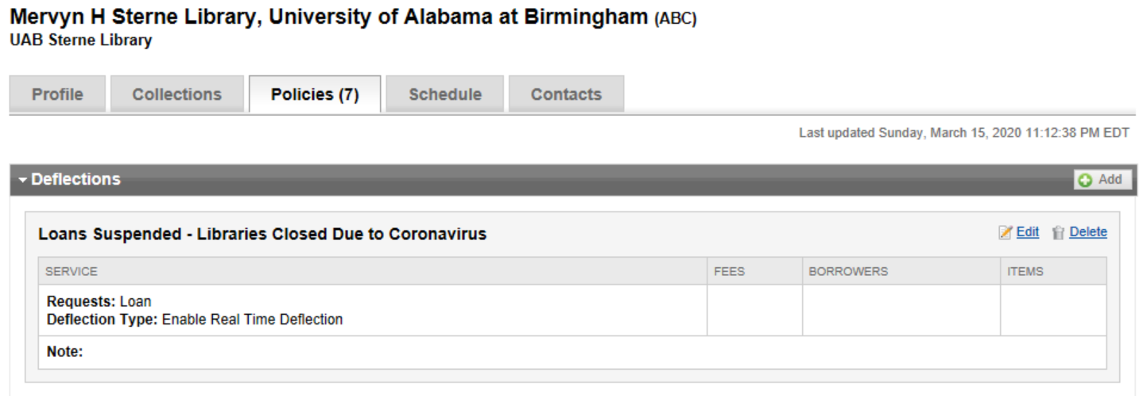The width and height of the screenshot is (1147, 396).
Task: Click the green plus Add icon
Action: [1085, 181]
